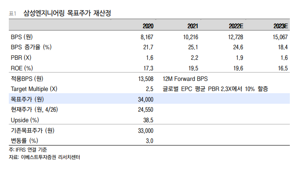Click the 표1 label
This screenshot has width=296, height=171.
tap(12, 14)
